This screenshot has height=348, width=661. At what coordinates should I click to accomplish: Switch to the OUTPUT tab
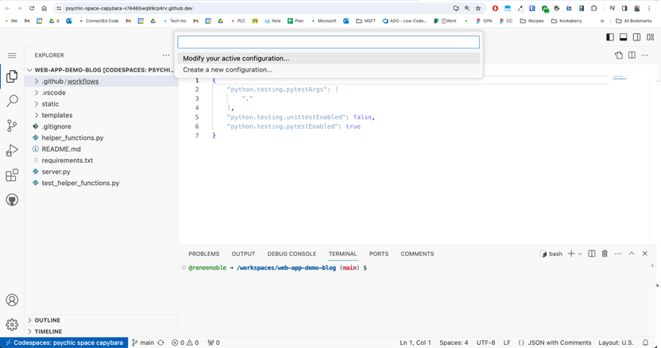[x=243, y=253]
